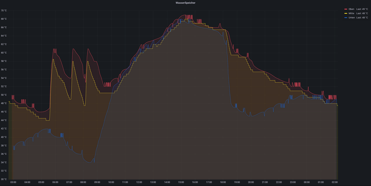Click the 18:00 time axis label
Screen dimensions: 371x186
pos(223,182)
